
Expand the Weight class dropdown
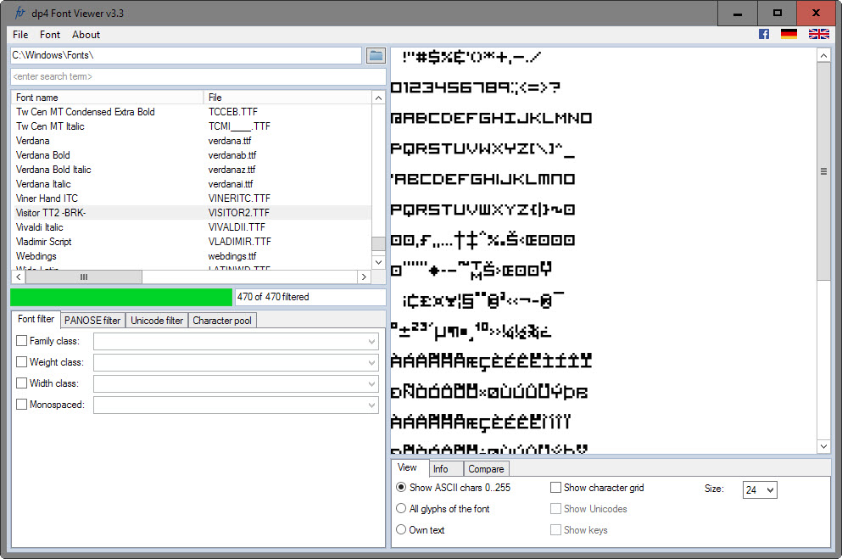[371, 362]
